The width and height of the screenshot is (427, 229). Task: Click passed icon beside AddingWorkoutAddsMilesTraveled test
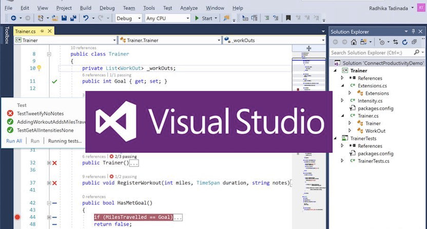pos(10,122)
